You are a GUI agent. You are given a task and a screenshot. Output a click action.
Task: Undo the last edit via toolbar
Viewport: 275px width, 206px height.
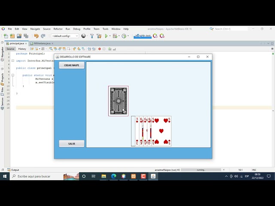[36, 36]
